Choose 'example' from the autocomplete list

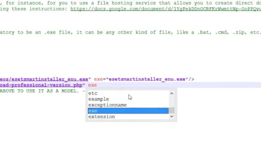128,99
